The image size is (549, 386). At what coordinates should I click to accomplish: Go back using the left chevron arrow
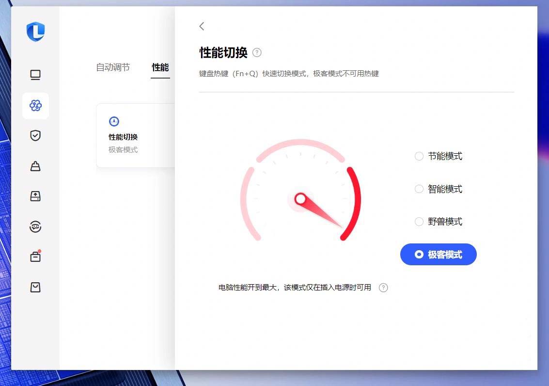pyautogui.click(x=202, y=26)
